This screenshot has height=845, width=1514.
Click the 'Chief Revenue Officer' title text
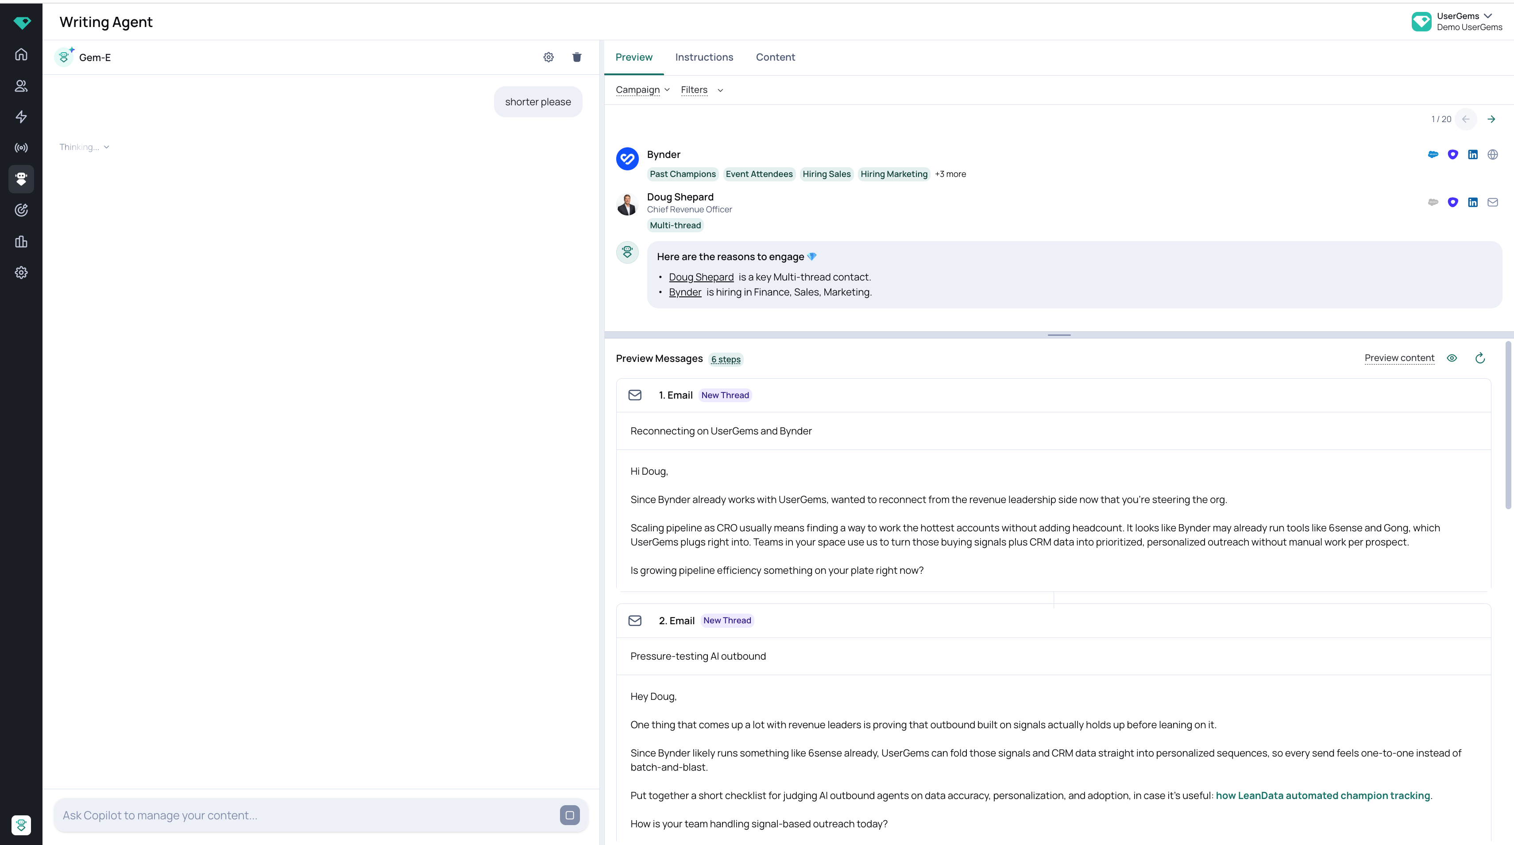(689, 210)
